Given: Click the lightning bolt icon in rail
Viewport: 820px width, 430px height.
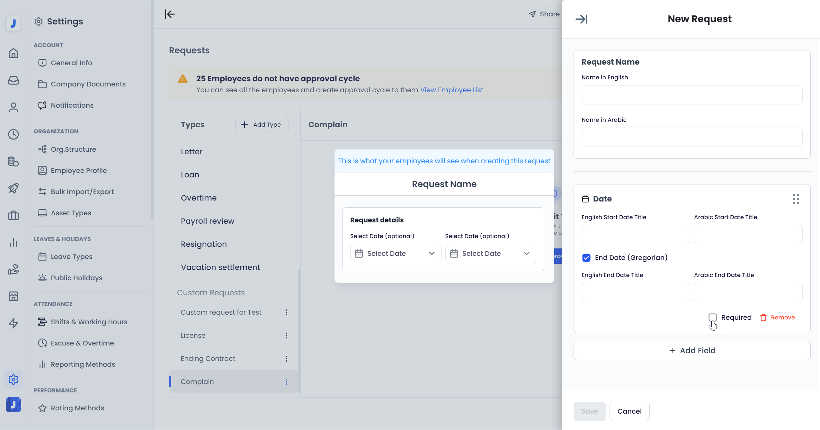Looking at the screenshot, I should [x=13, y=323].
